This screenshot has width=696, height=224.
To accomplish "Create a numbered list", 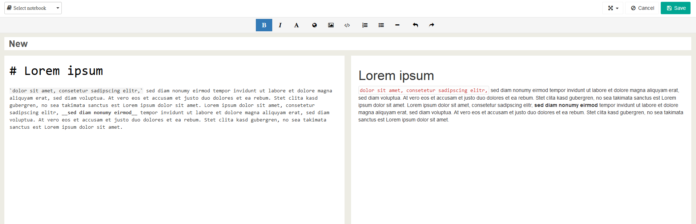I will [365, 25].
